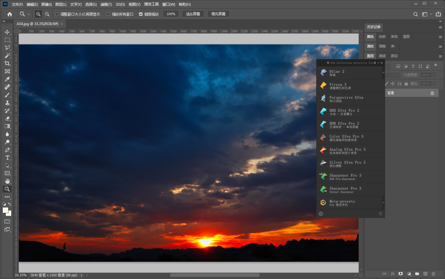Select the Crop tool
This screenshot has height=279, width=445.
pyautogui.click(x=7, y=63)
